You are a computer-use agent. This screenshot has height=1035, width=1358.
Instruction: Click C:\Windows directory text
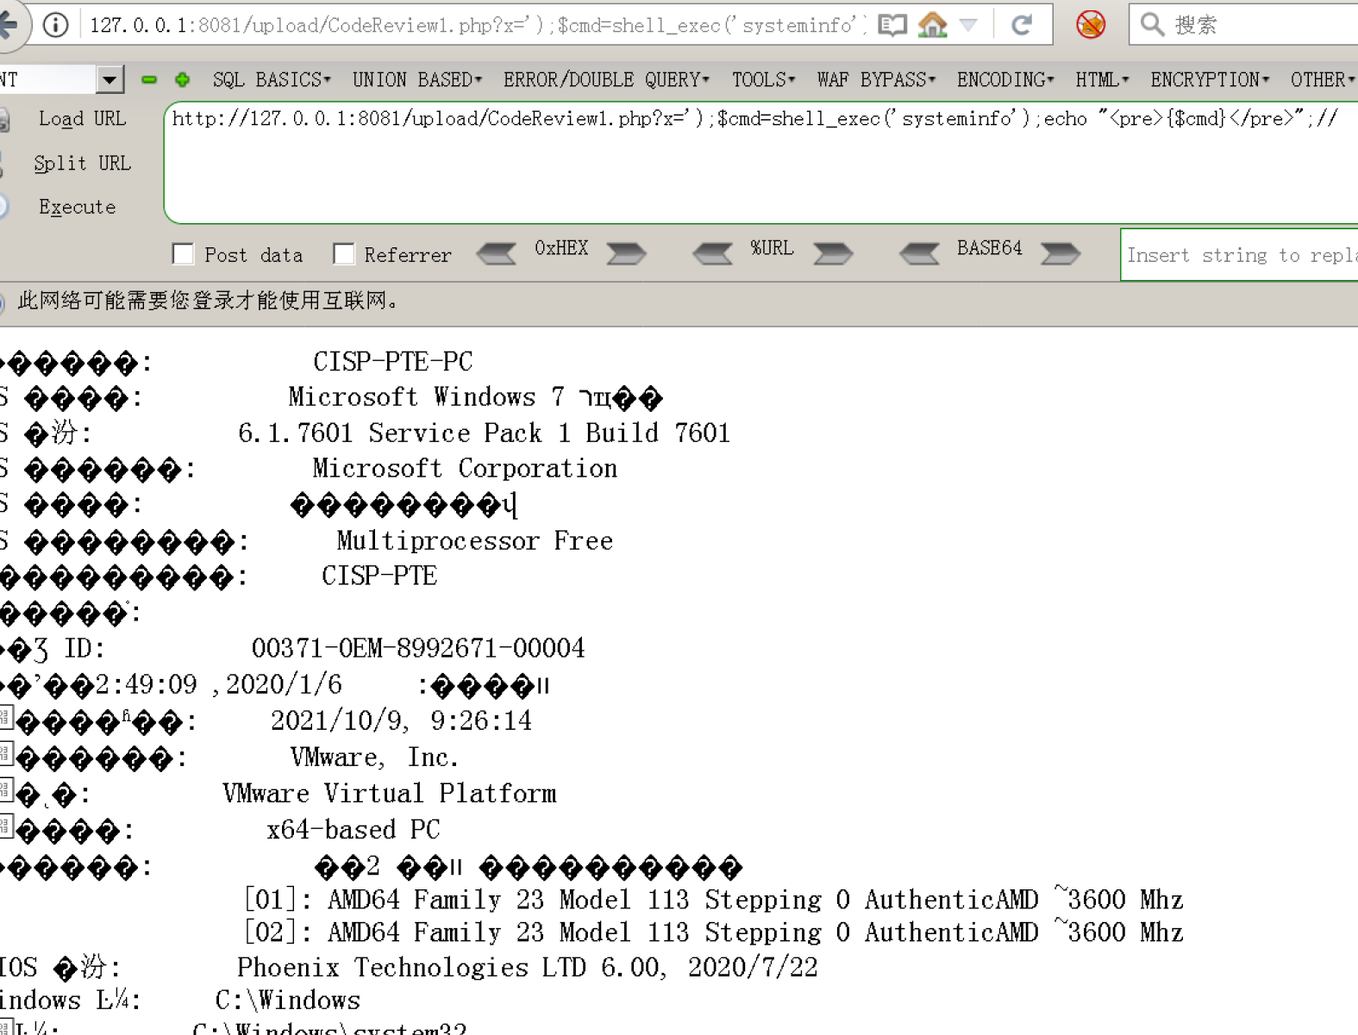287,1001
